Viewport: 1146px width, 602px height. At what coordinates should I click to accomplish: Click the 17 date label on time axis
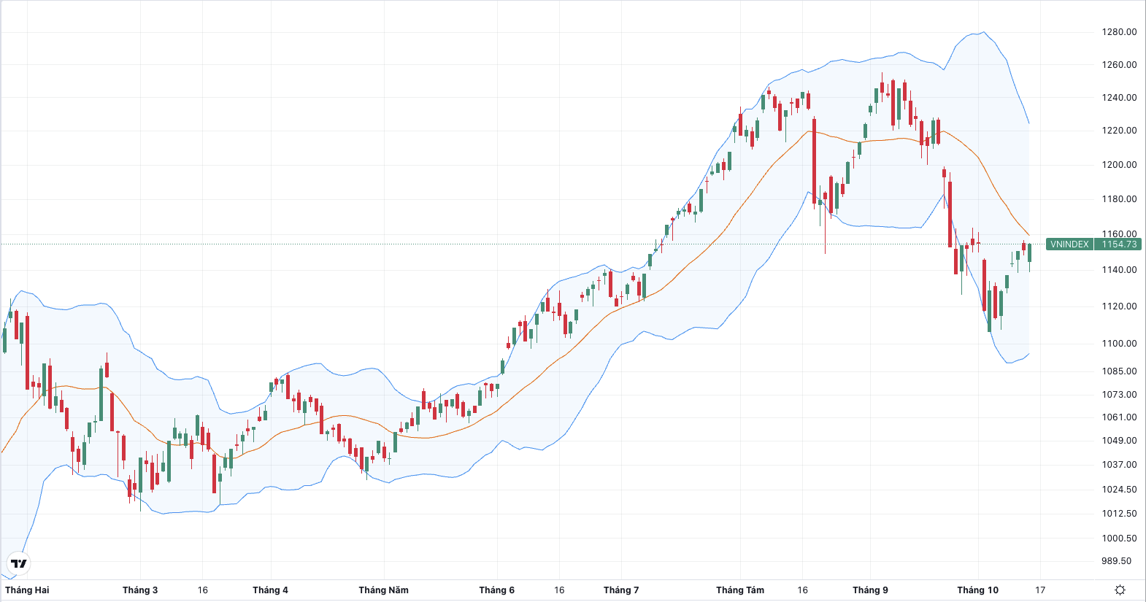(1040, 590)
